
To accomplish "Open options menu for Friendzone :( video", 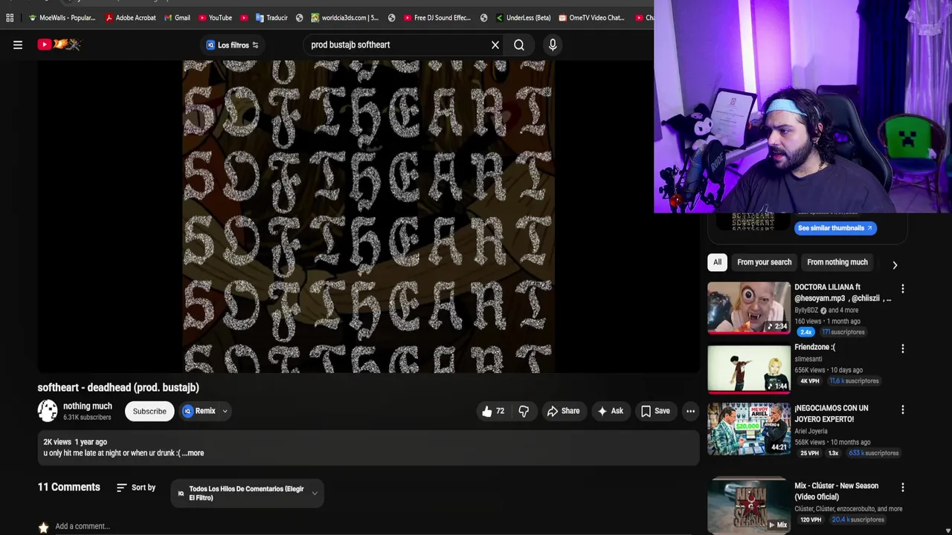I will (903, 348).
